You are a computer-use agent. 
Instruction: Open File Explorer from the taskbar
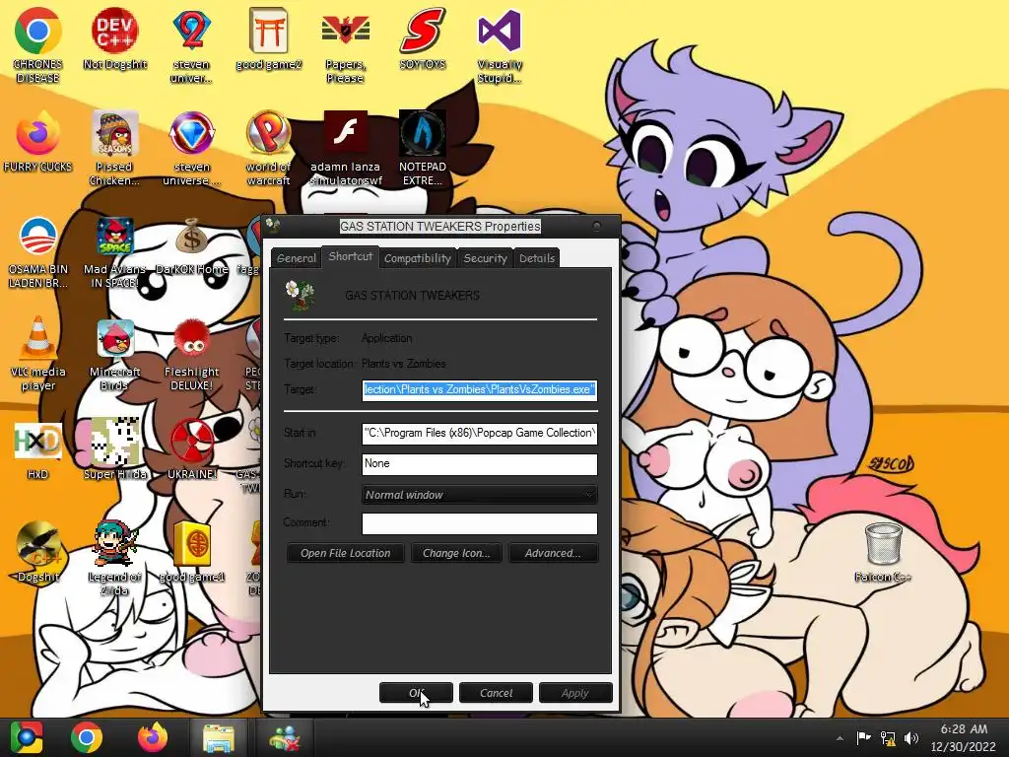click(x=218, y=738)
